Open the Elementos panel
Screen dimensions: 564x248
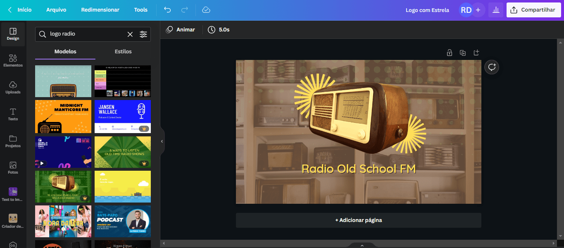13,60
